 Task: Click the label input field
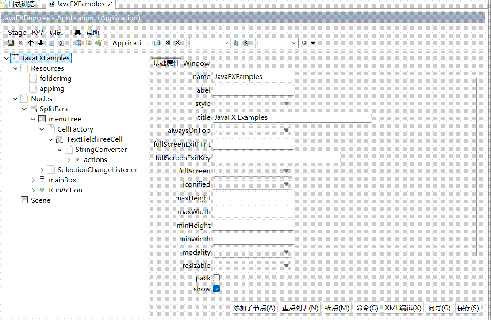tap(253, 90)
